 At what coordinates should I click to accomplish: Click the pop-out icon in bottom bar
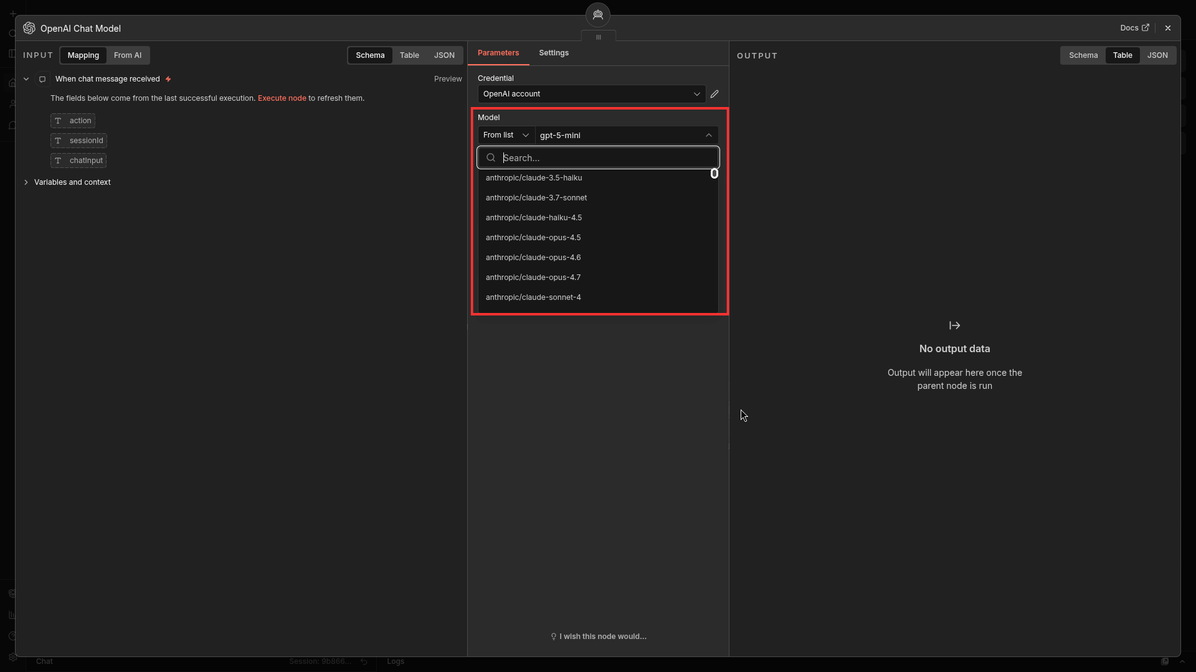pyautogui.click(x=1165, y=661)
